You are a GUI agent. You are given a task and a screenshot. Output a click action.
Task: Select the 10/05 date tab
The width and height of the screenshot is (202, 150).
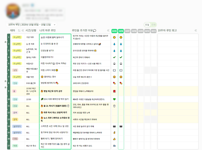[114, 31]
